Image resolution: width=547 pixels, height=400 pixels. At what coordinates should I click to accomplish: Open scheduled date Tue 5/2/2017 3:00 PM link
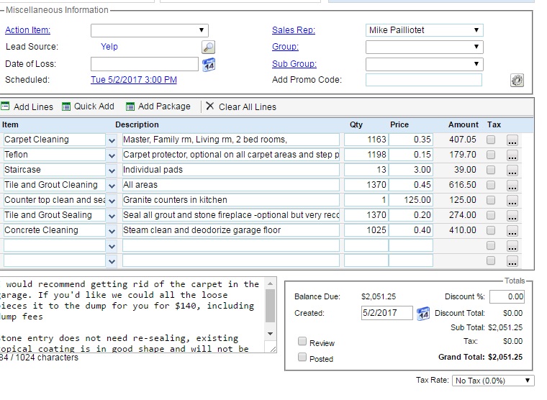pos(134,80)
